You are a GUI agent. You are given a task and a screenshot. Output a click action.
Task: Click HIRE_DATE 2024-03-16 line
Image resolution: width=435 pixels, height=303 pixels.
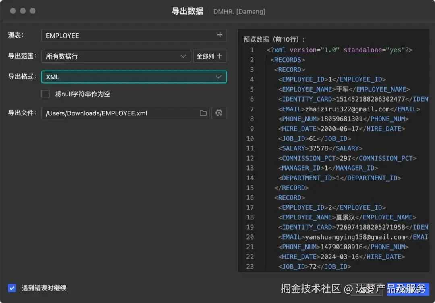point(342,257)
